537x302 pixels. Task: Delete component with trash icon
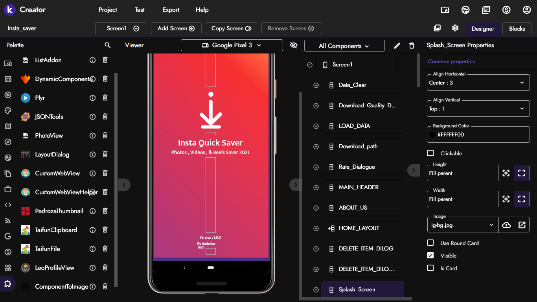(x=412, y=46)
